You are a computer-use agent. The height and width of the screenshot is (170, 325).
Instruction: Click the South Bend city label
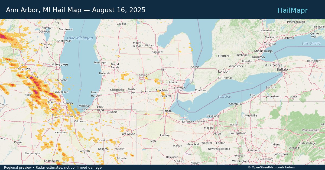[100, 108]
